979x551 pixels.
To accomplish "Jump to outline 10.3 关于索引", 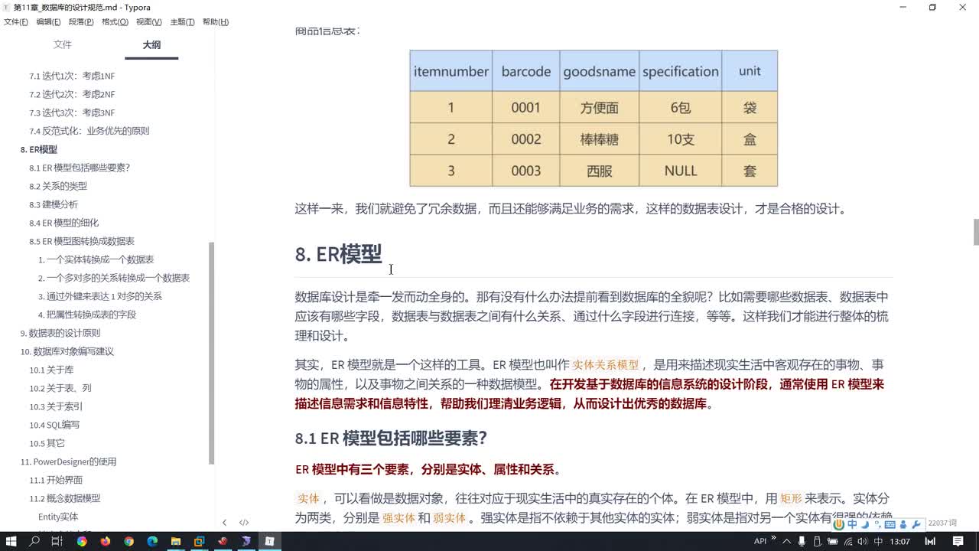I will (x=56, y=406).
